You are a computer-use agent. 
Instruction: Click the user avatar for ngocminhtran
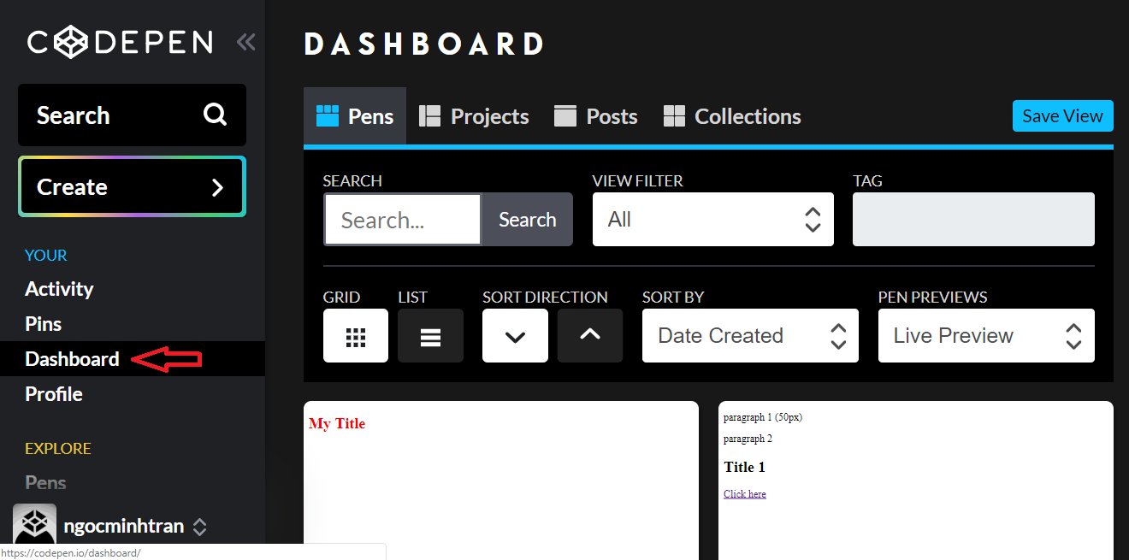click(x=35, y=526)
